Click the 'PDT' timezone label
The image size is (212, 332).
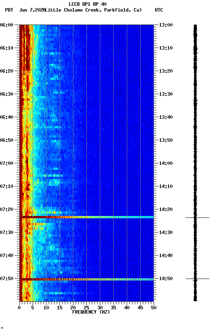(x=9, y=10)
